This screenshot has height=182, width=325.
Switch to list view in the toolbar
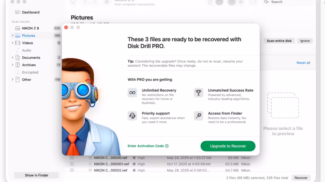click(232, 2)
